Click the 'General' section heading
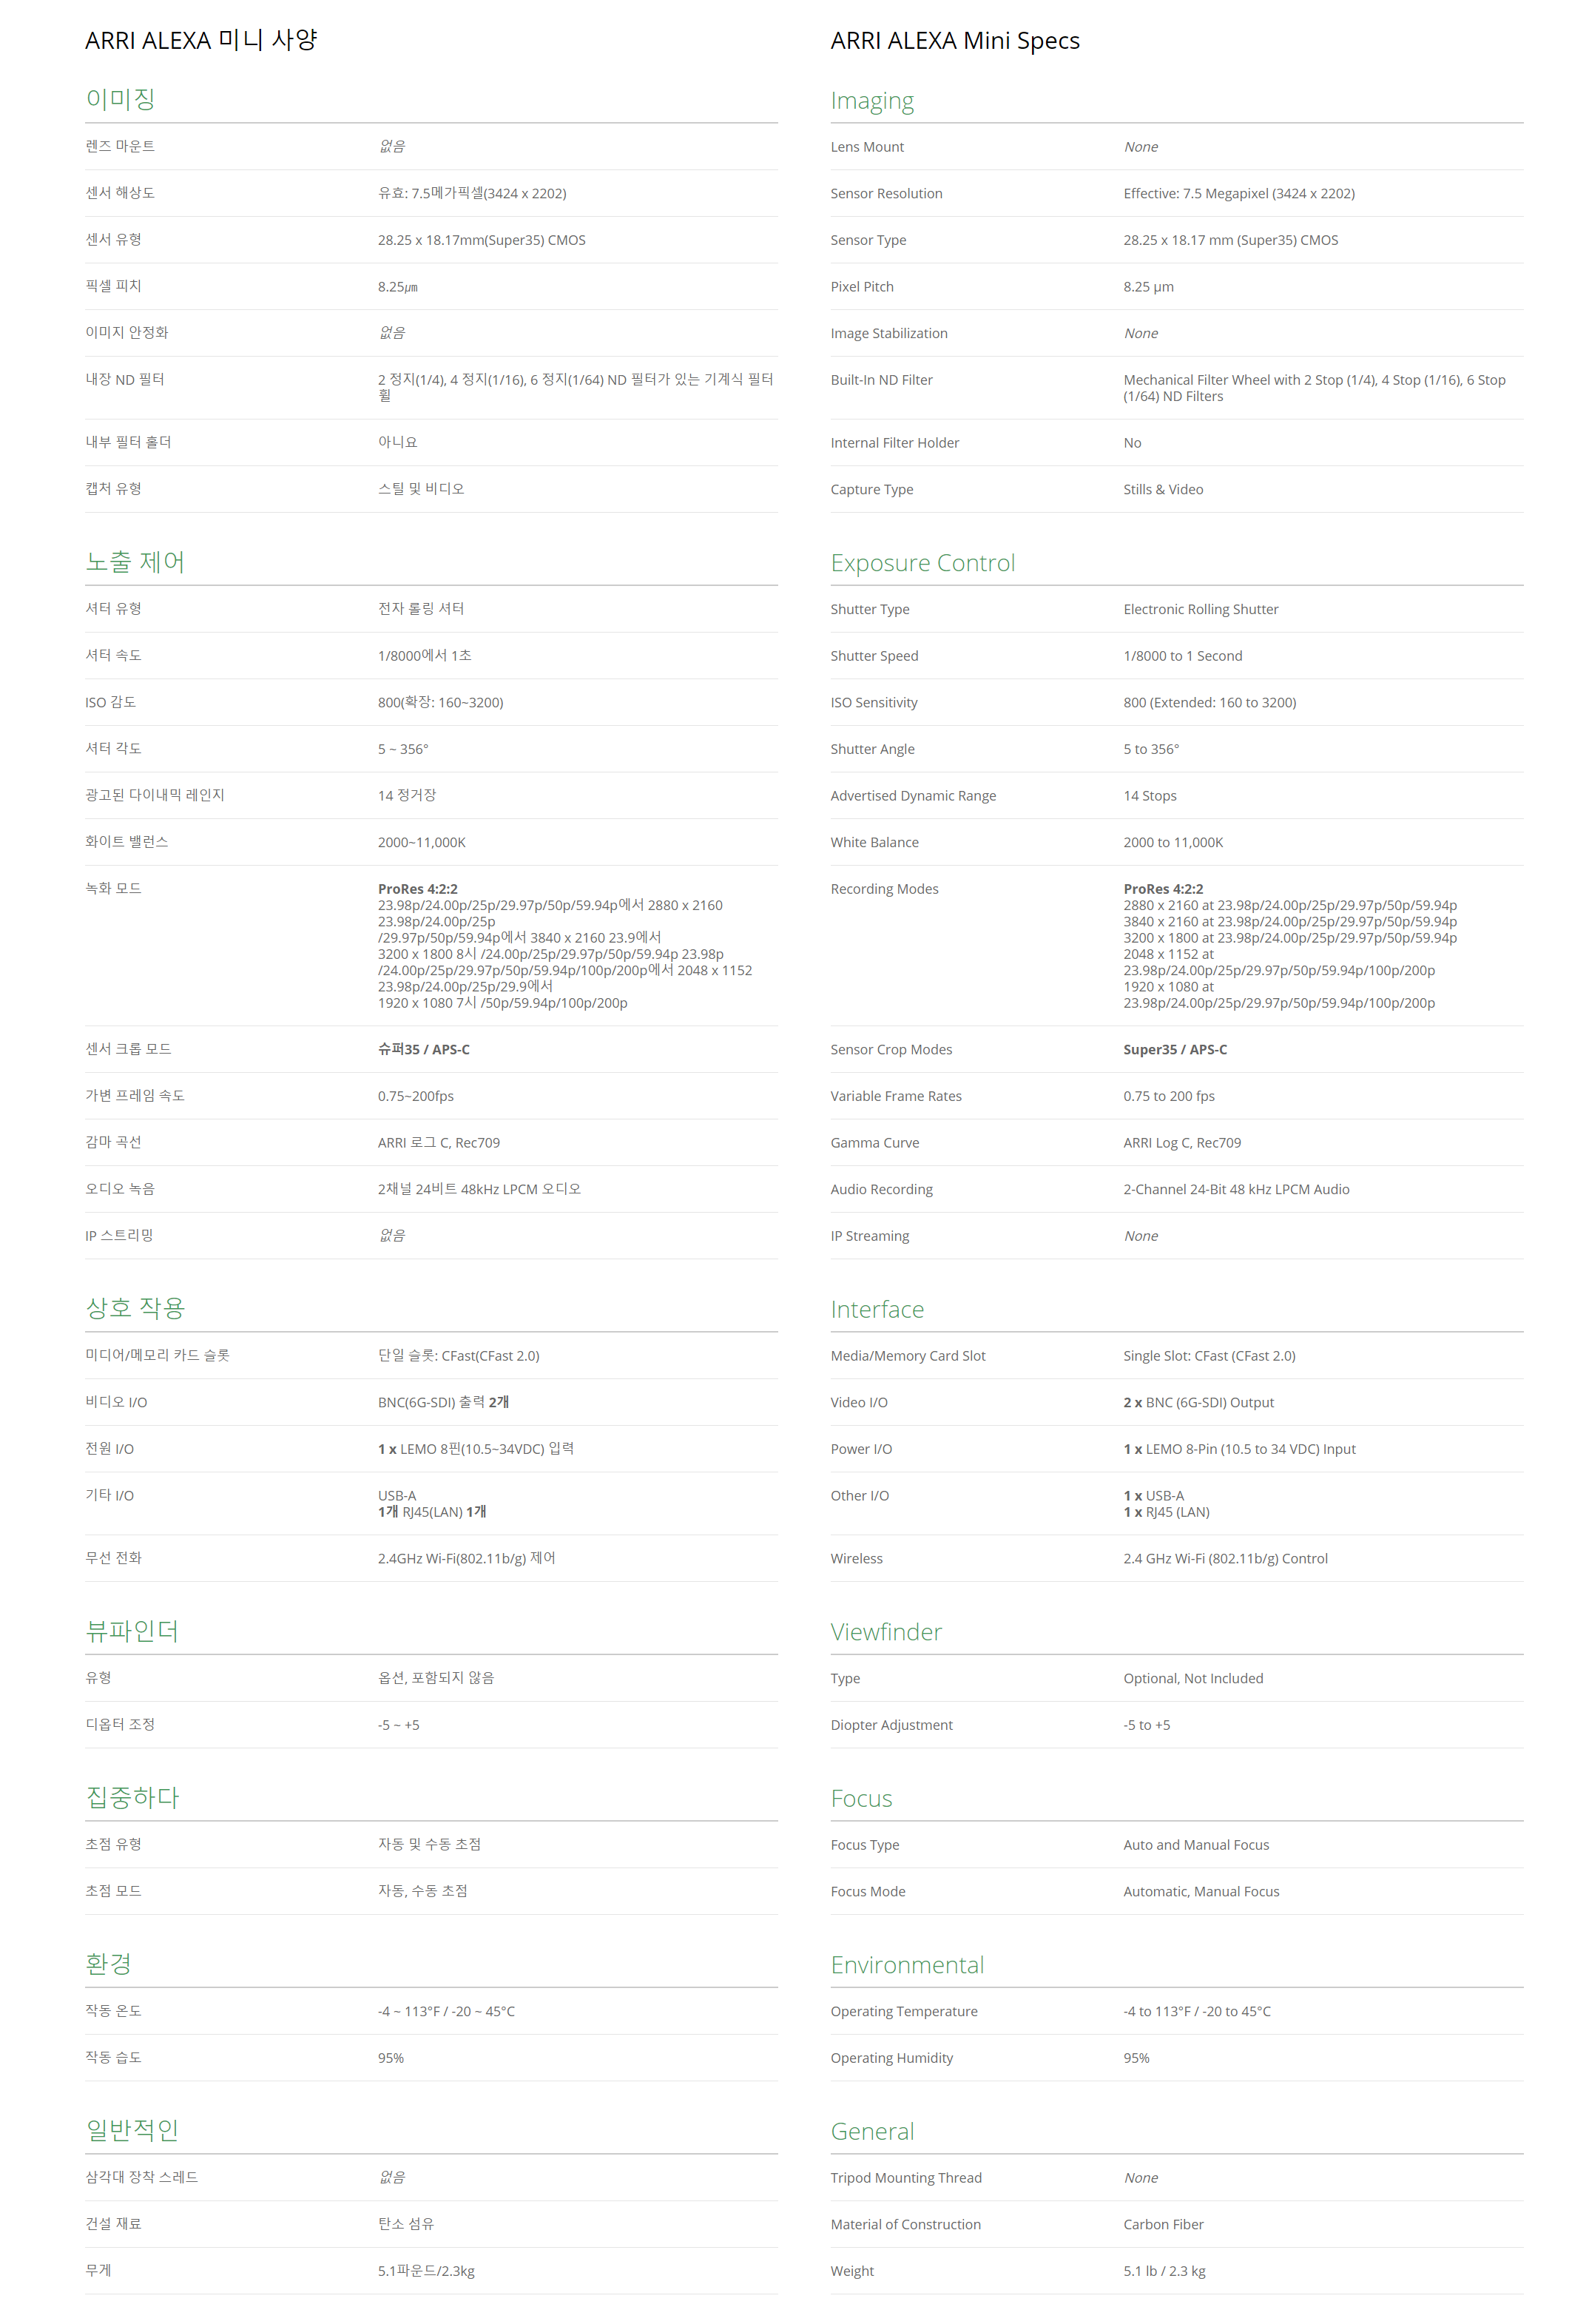Screen dimensions: 1589x2324 (871, 2131)
